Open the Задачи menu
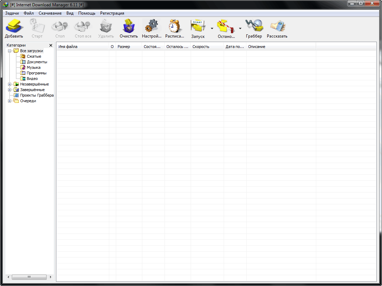 click(x=12, y=13)
